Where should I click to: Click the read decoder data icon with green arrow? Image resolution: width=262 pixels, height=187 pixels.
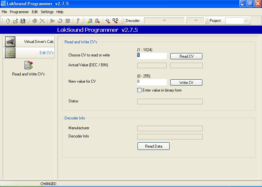(x=90, y=21)
